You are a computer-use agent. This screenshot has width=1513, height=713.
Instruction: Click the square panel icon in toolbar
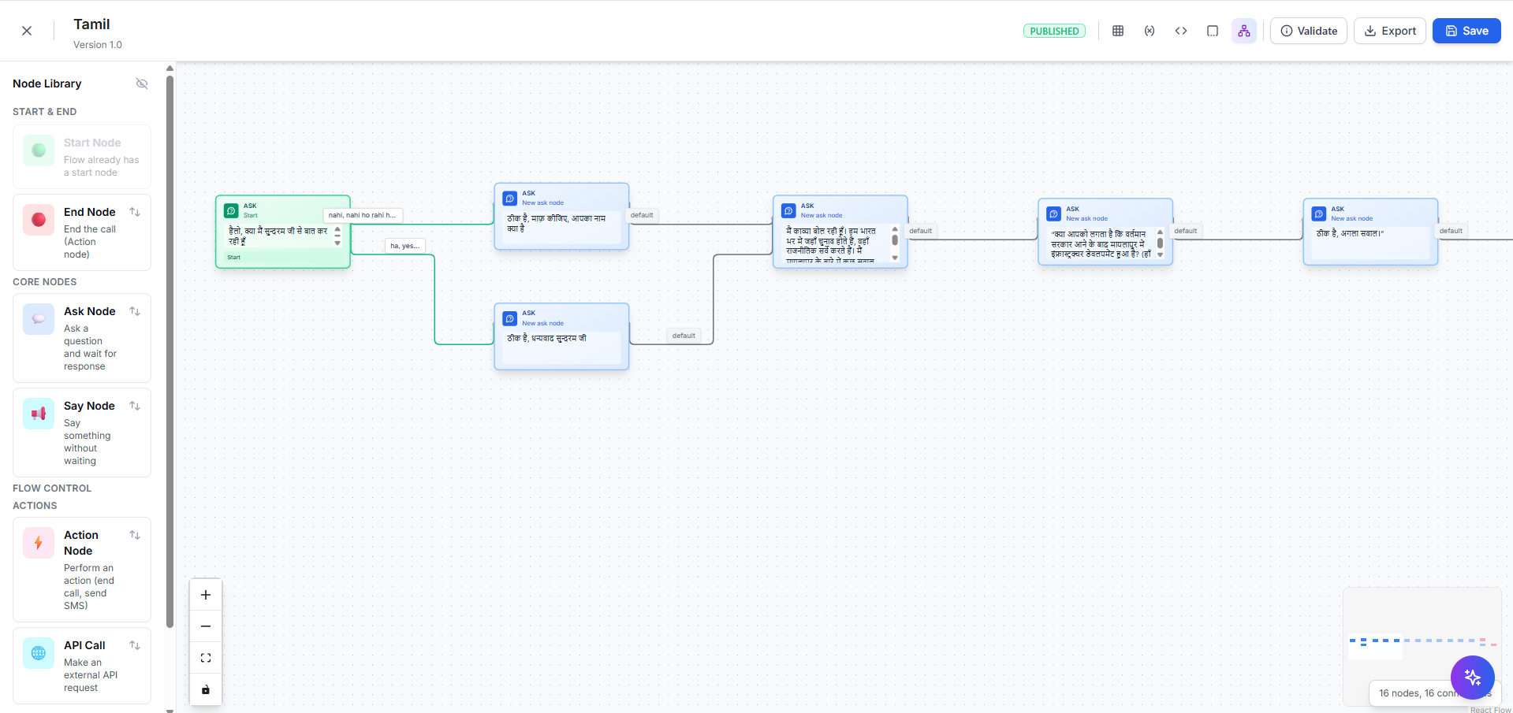[1213, 31]
